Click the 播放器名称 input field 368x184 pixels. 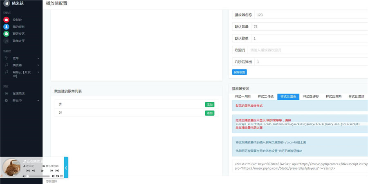[311, 15]
